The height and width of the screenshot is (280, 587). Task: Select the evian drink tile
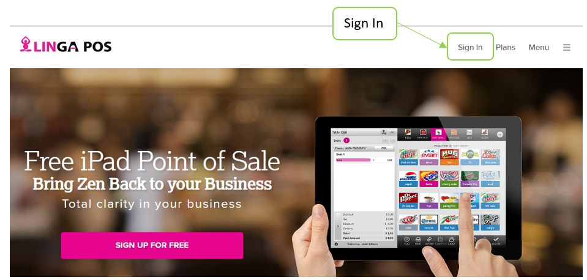coord(429,157)
